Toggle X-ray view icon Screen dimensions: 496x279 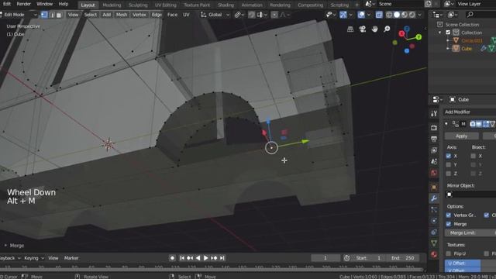[x=379, y=15]
